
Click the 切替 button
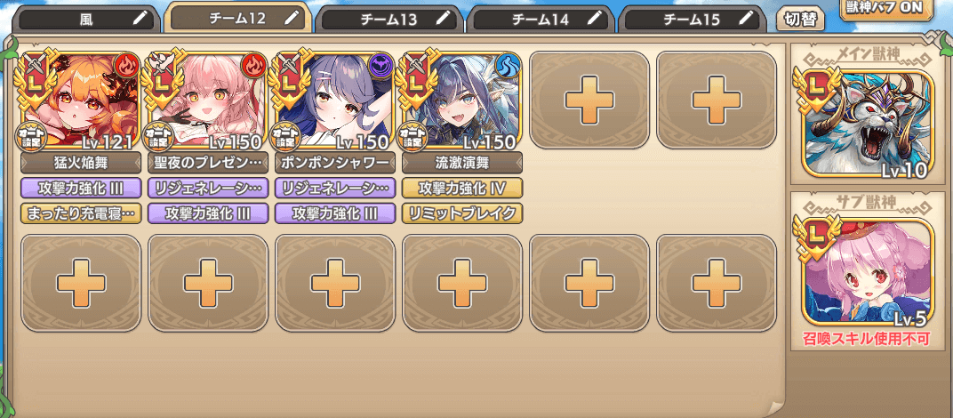800,19
